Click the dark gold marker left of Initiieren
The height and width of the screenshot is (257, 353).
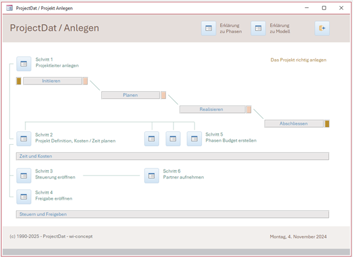pos(19,81)
